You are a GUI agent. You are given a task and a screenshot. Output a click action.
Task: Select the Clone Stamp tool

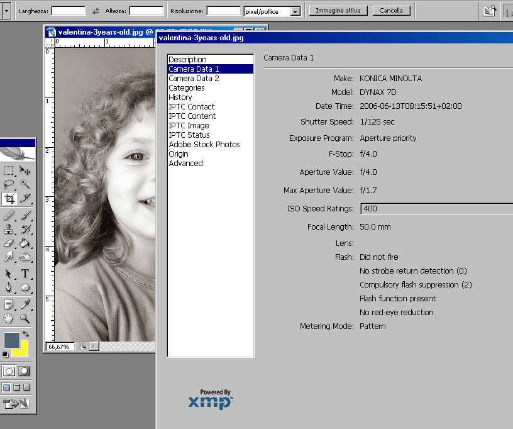click(9, 229)
